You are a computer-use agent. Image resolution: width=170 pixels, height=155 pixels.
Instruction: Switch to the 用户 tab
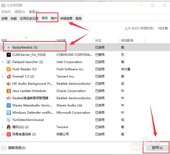point(54,18)
